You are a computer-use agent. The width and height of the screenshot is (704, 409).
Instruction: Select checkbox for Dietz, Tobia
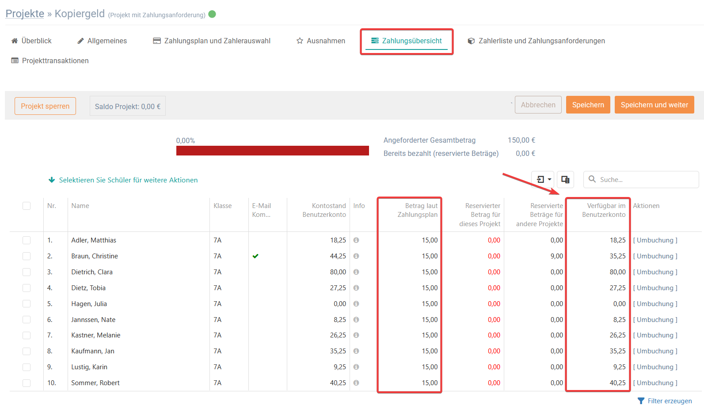click(27, 288)
